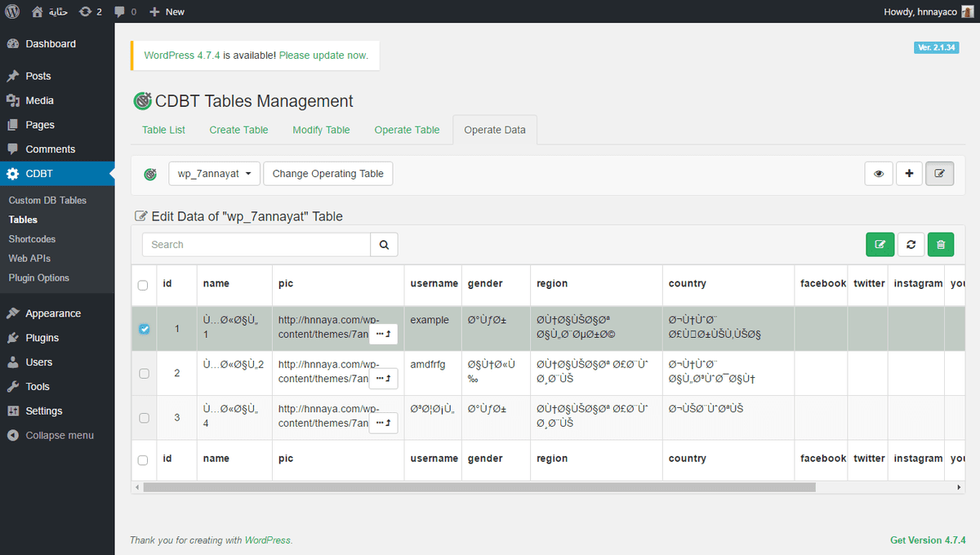Screen dimensions: 980x555
Task: Click the green edit data icon button
Action: (x=880, y=245)
